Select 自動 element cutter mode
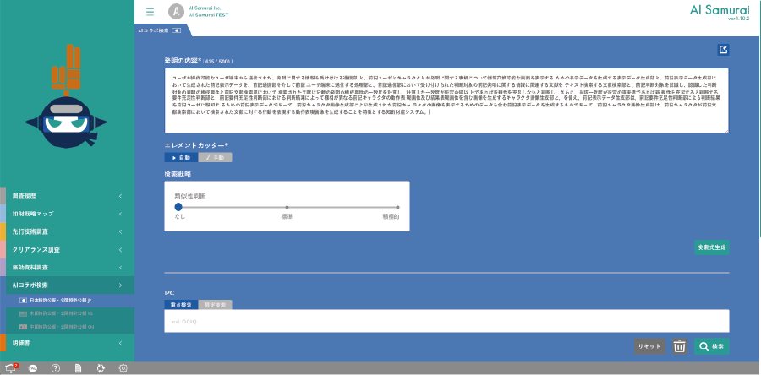This screenshot has height=375, width=761. point(181,157)
